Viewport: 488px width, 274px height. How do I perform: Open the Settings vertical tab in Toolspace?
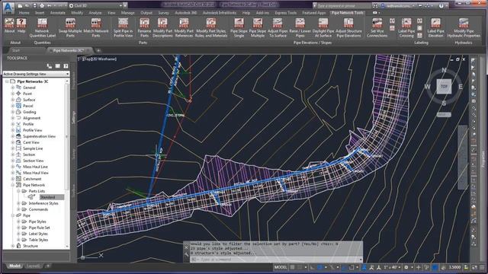[x=74, y=117]
